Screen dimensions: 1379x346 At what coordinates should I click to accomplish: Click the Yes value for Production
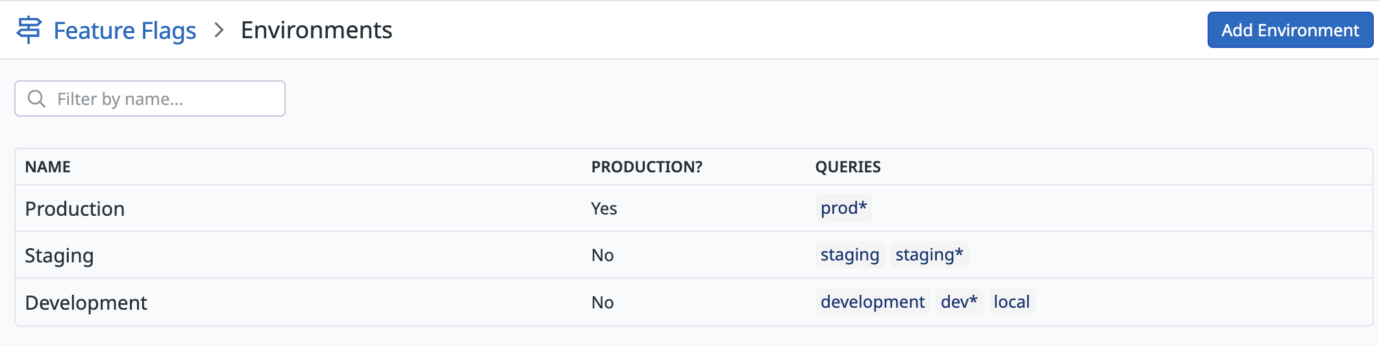pyautogui.click(x=604, y=208)
